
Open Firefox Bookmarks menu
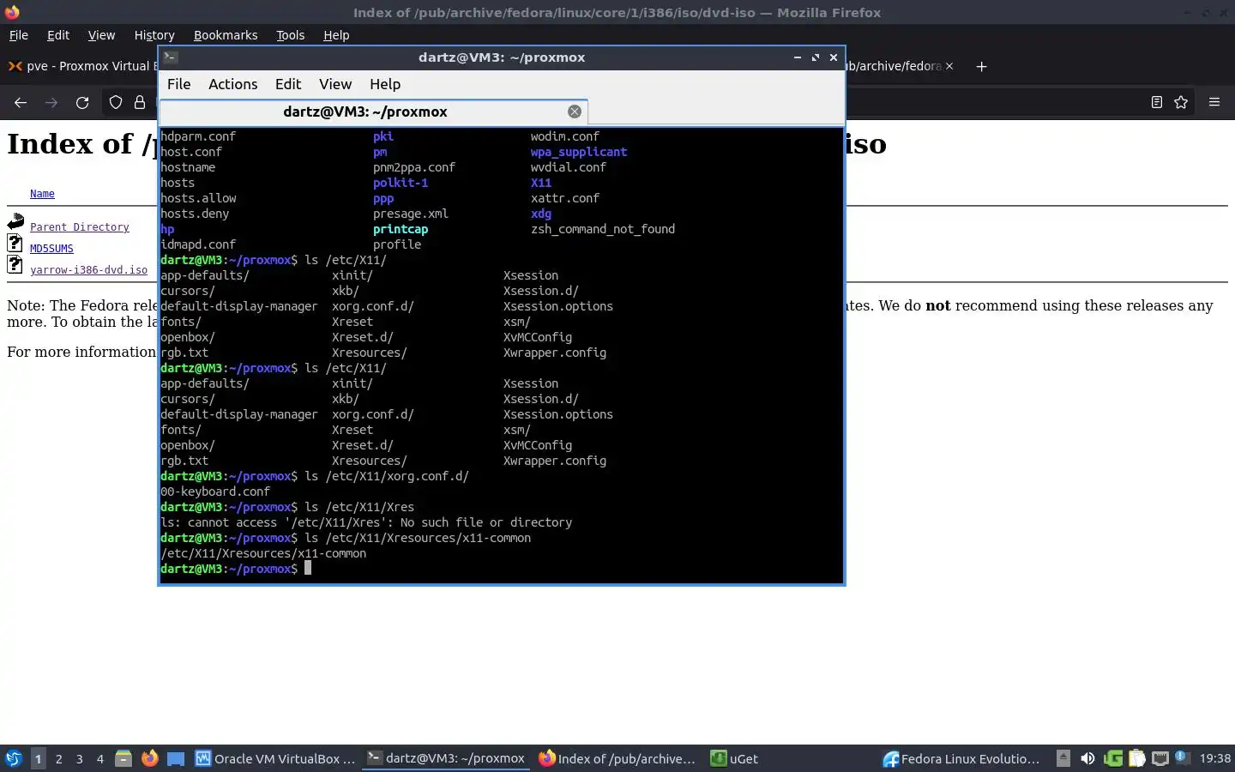(226, 35)
